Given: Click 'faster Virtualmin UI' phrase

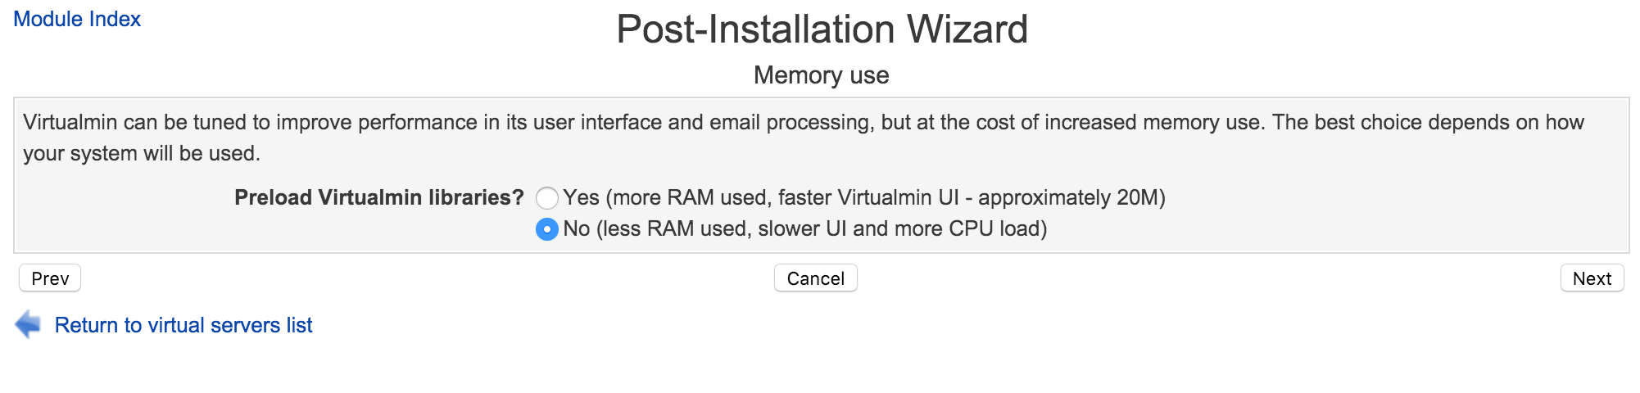Looking at the screenshot, I should (x=868, y=198).
